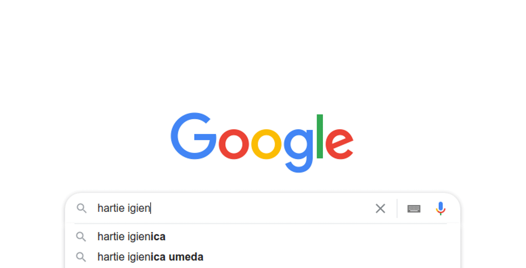The height and width of the screenshot is (268, 526).
Task: Click the green "l" in the logo
Action: pyautogui.click(x=319, y=136)
